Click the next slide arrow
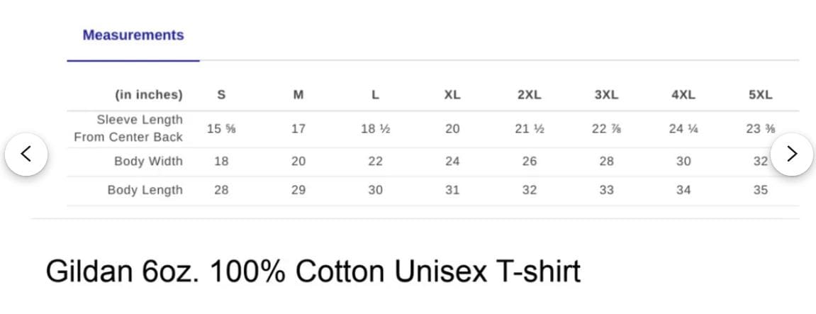This screenshot has height=314, width=816. click(x=792, y=154)
